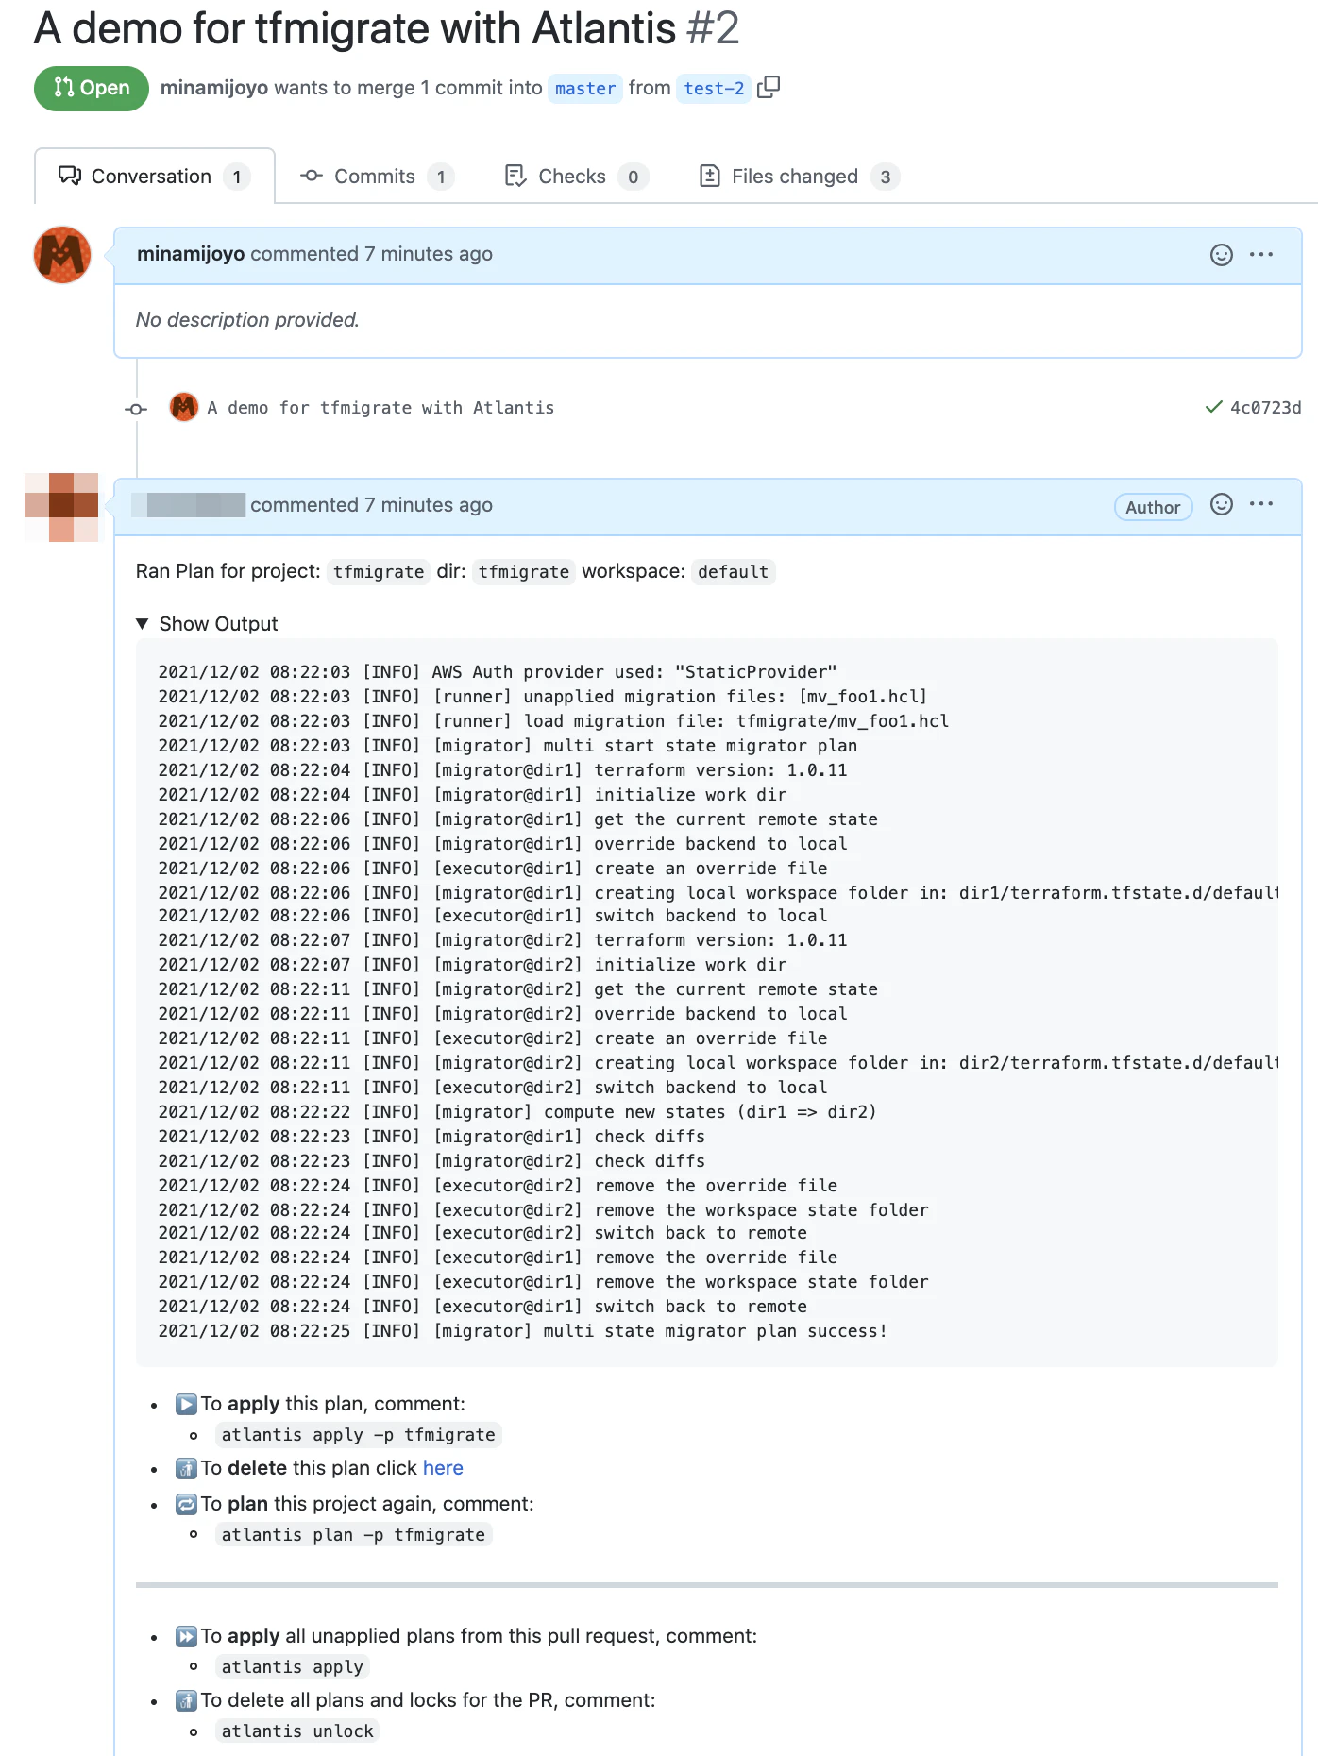Image resolution: width=1318 pixels, height=1756 pixels.
Task: Copy the test-2 branch name
Action: 769,87
